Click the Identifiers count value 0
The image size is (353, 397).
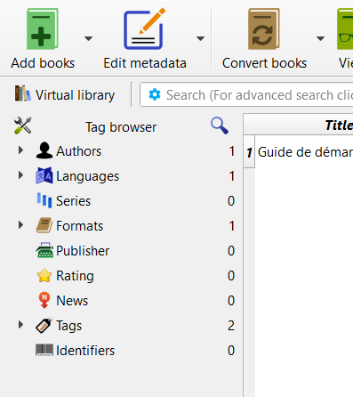tap(231, 351)
